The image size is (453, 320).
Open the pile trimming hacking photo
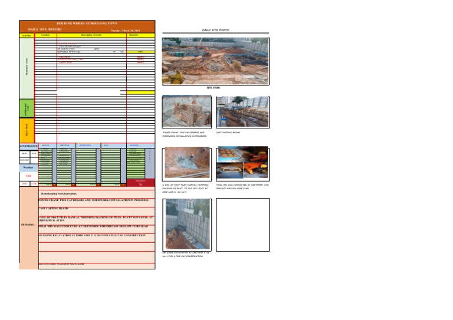[187, 164]
